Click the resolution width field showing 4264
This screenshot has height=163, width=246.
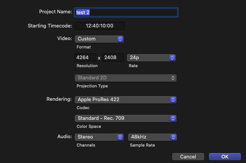[85, 58]
